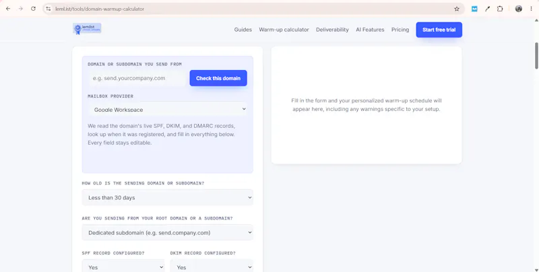The width and height of the screenshot is (539, 272).
Task: Click the Check this domain button
Action: pos(218,78)
